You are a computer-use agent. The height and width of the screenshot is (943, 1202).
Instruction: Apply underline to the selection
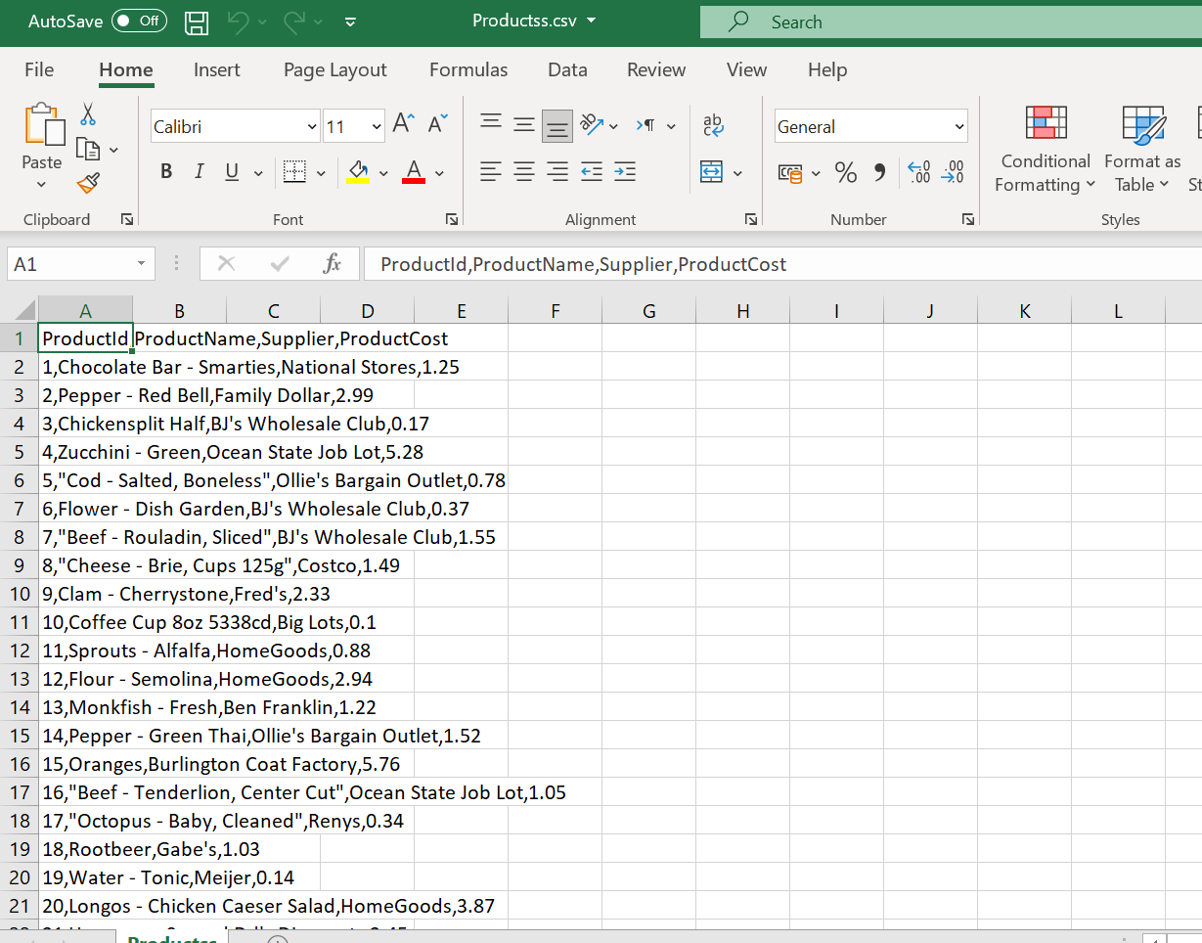pos(230,171)
